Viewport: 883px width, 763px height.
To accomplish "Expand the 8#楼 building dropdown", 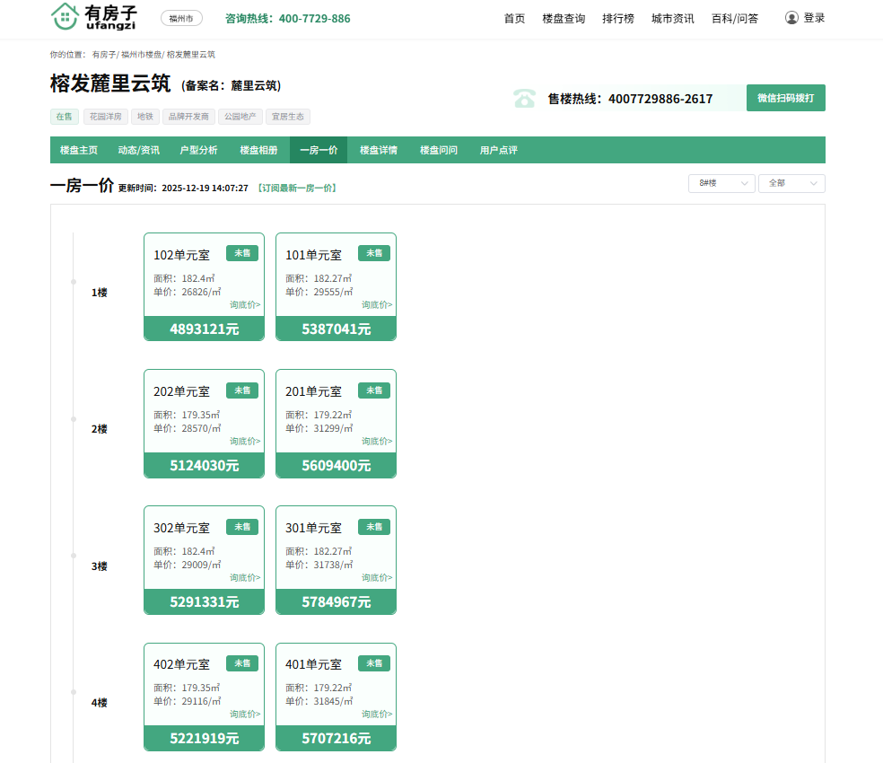I will [721, 183].
